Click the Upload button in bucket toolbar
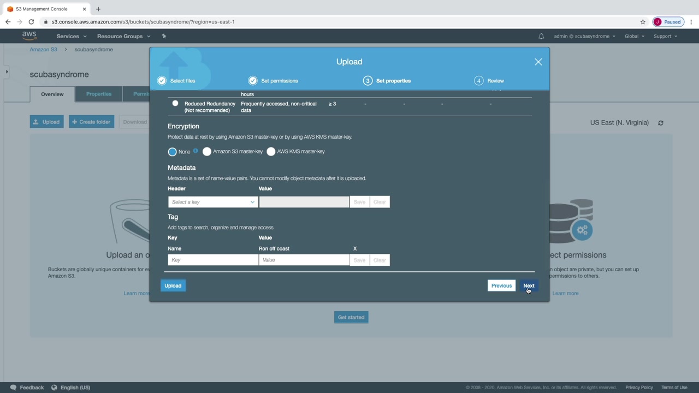 [46, 122]
